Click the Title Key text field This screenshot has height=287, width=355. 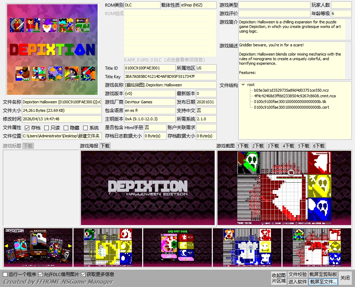point(170,77)
